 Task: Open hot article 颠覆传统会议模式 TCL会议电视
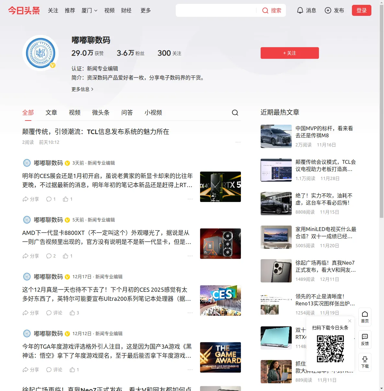point(325,165)
